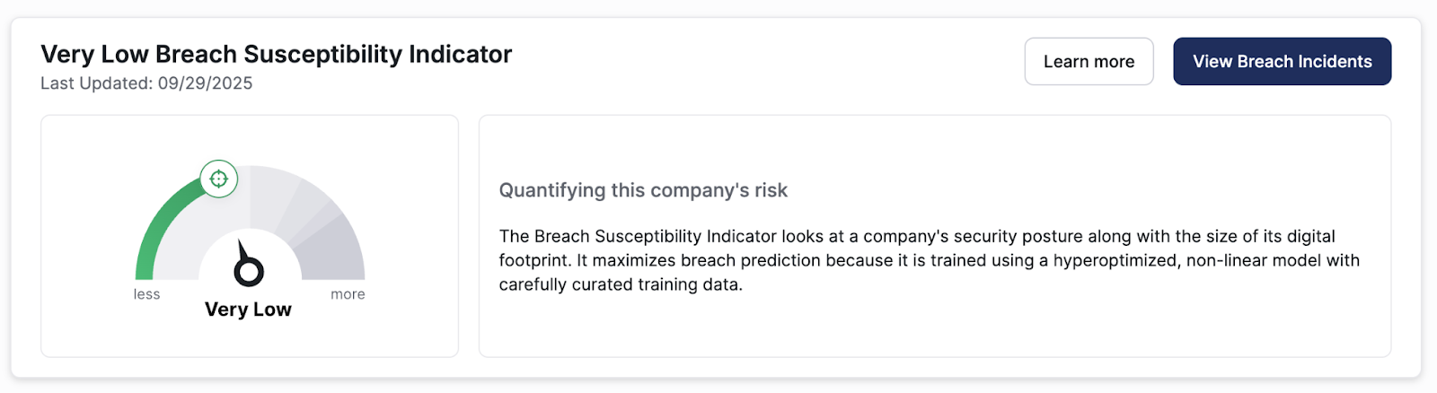Image resolution: width=1437 pixels, height=393 pixels.
Task: Click the "Quantifying this company's risk" heading
Action: tap(643, 190)
